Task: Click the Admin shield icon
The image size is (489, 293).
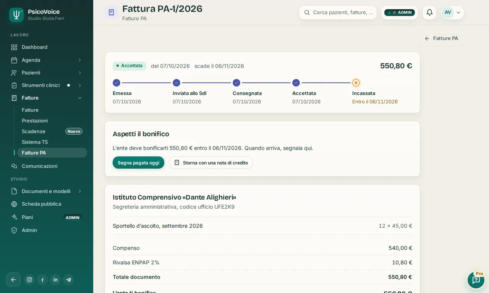Action: [x=14, y=230]
